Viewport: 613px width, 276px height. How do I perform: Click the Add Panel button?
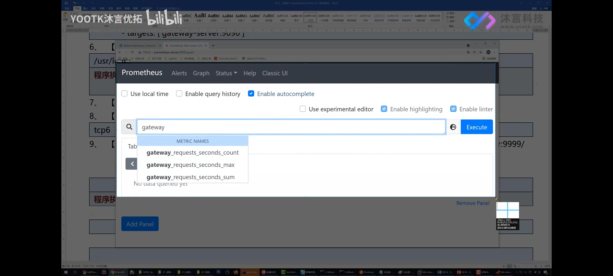click(x=140, y=224)
